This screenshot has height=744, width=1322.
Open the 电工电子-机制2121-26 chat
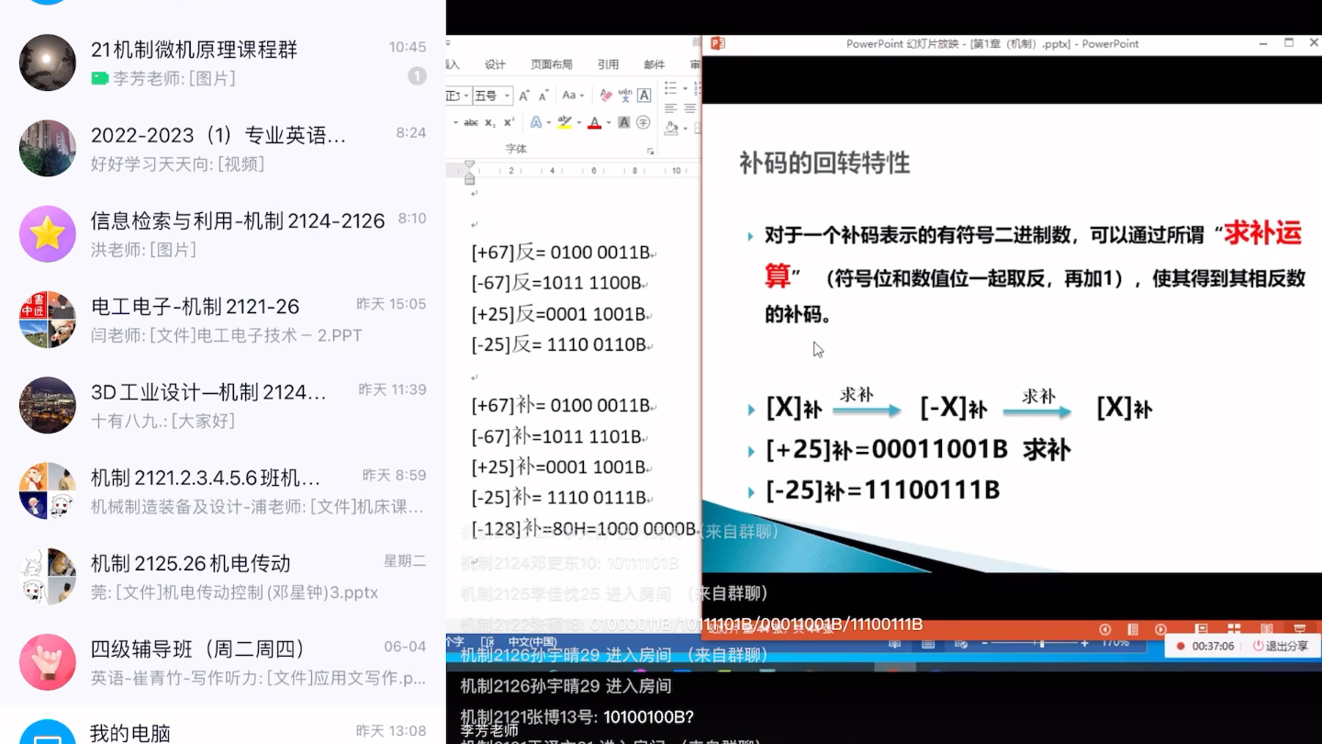(x=223, y=319)
